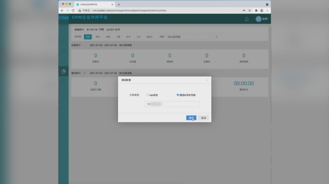Screen dimensions: 329x184
Task: Click the 资料错误 count value
Action: (244, 55)
